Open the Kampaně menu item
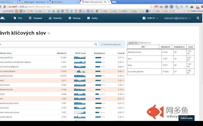Image resolution: width=203 pixels, height=126 pixels. tap(35, 18)
